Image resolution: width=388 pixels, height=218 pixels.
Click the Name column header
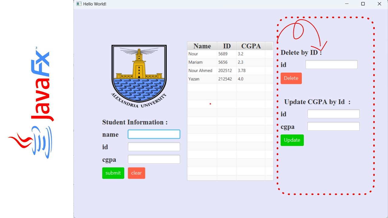coord(202,46)
